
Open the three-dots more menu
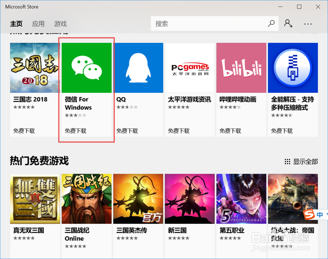pos(308,24)
